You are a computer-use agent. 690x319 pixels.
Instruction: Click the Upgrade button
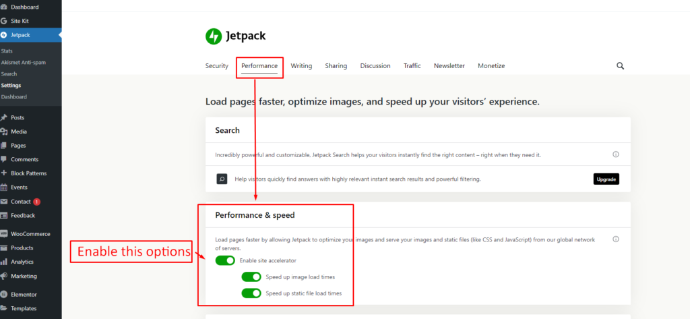pyautogui.click(x=606, y=179)
